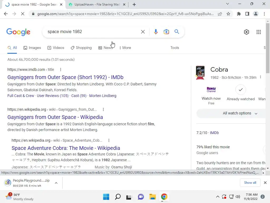Clear the Google search box text
Image resolution: width=270 pixels, height=203 pixels.
tap(143, 32)
